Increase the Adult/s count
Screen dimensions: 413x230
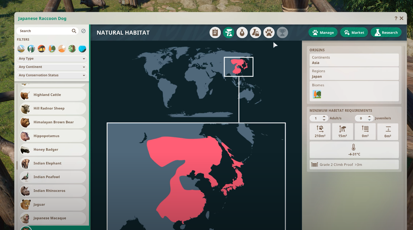click(324, 117)
